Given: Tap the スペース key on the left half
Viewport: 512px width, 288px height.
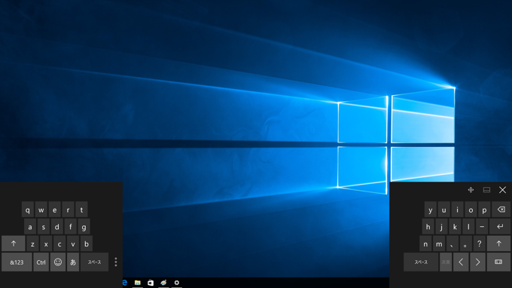Looking at the screenshot, I should 94,262.
